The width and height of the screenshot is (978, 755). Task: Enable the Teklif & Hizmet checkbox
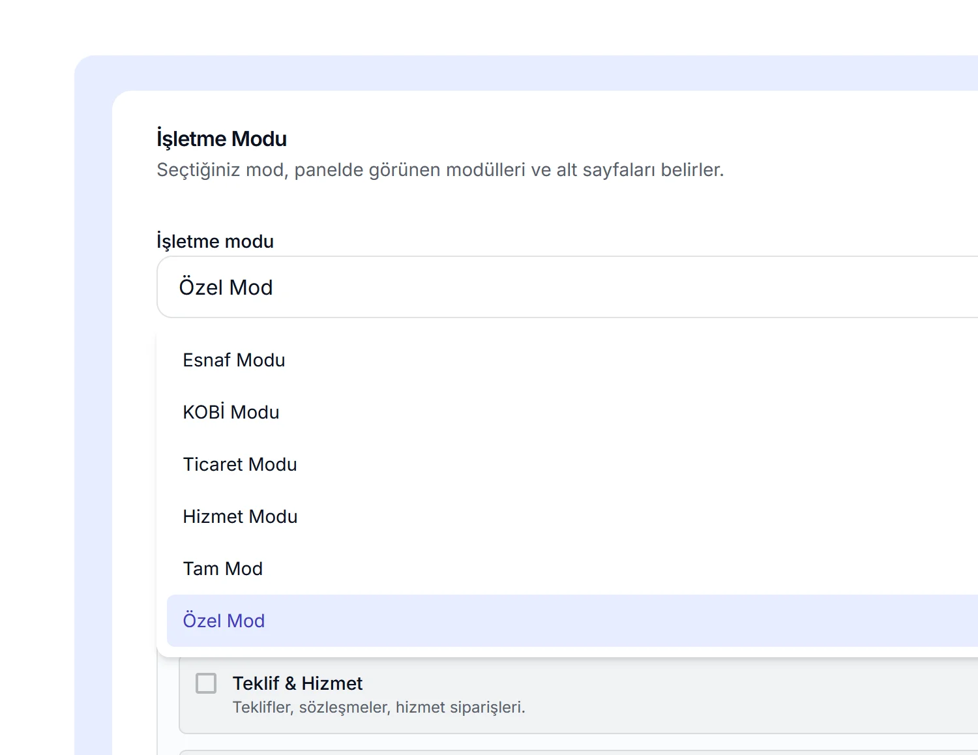[x=206, y=683]
